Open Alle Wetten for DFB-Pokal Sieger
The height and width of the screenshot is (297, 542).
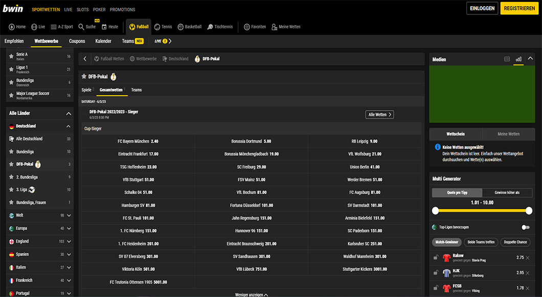point(379,115)
